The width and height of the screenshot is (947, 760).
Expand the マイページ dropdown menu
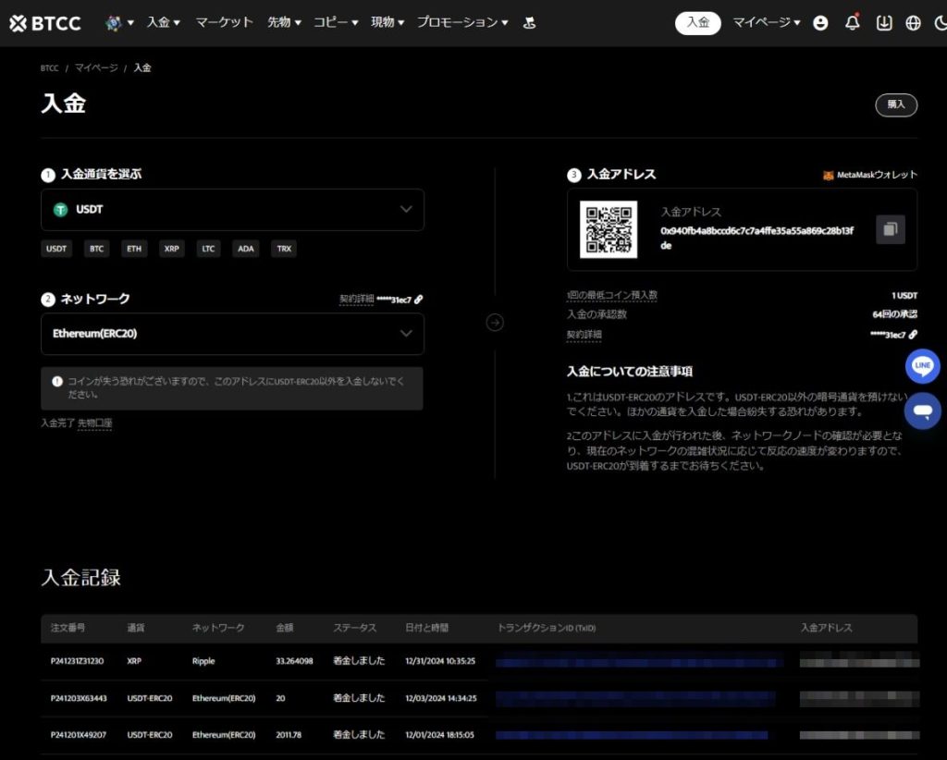point(766,22)
